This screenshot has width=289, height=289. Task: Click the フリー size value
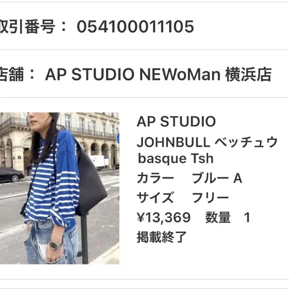click(210, 197)
